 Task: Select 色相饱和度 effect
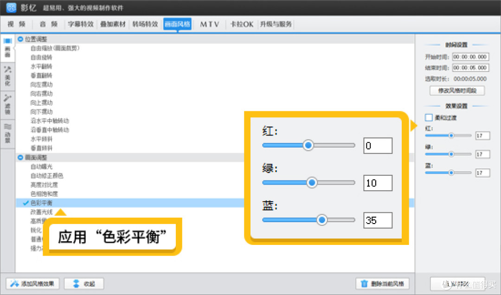click(x=44, y=194)
